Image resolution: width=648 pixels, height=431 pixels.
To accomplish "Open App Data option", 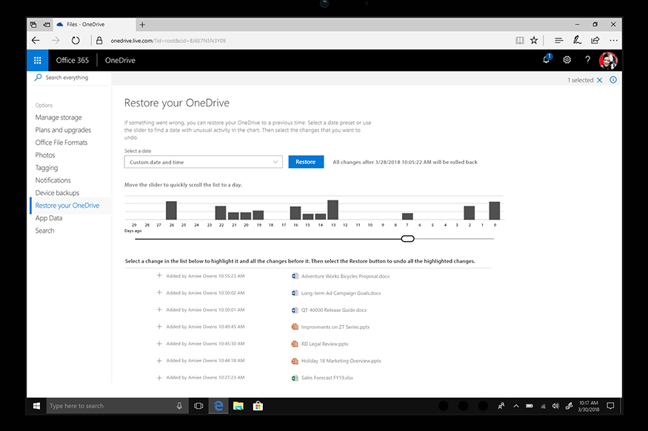I will 49,218.
